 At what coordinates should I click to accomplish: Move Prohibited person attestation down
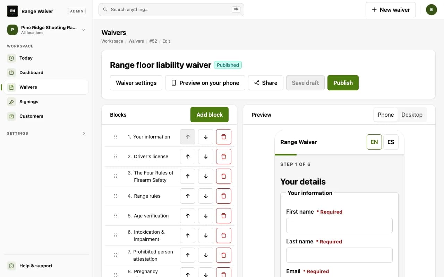(x=206, y=255)
